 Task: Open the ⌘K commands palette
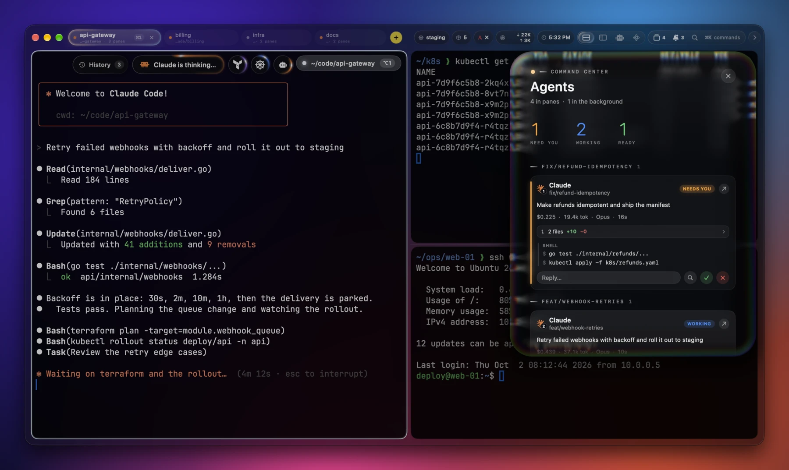722,38
